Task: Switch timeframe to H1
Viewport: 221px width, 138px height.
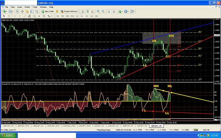Action: tap(77, 16)
